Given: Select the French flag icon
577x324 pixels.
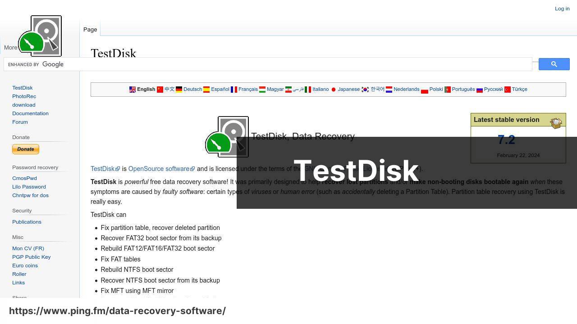Looking at the screenshot, I should pos(234,90).
